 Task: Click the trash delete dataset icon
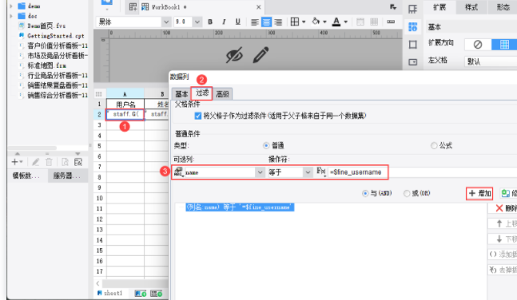click(49, 162)
